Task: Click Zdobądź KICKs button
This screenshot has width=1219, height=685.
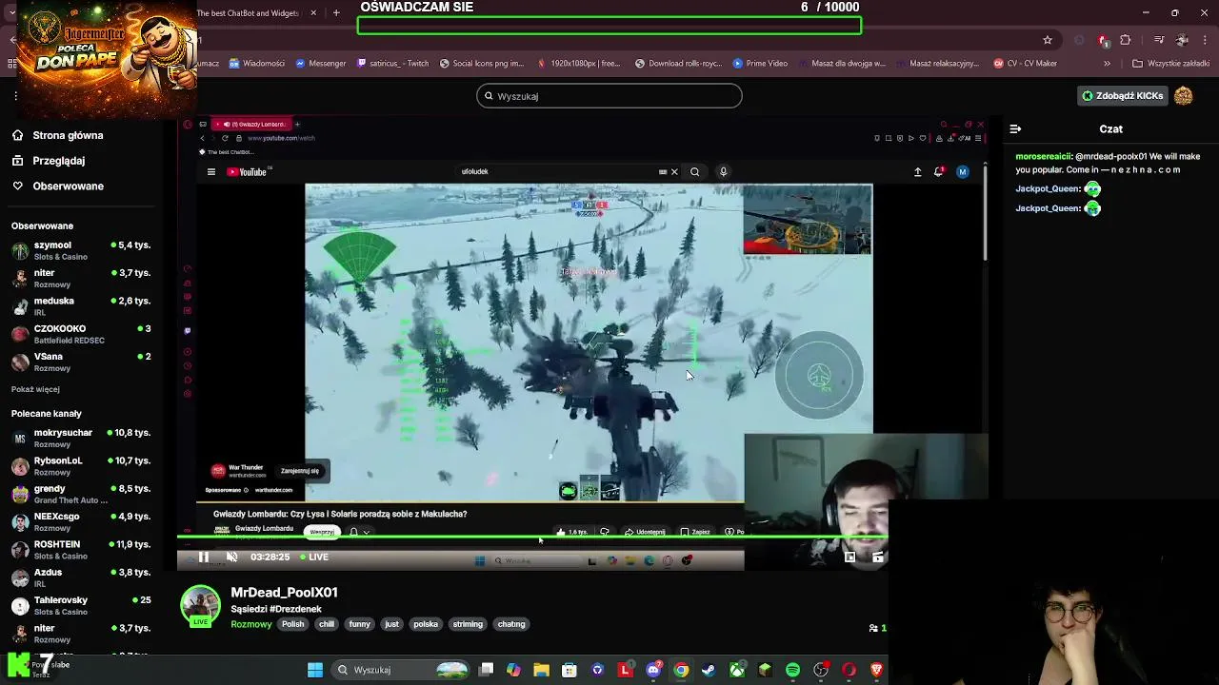Action: tap(1122, 96)
